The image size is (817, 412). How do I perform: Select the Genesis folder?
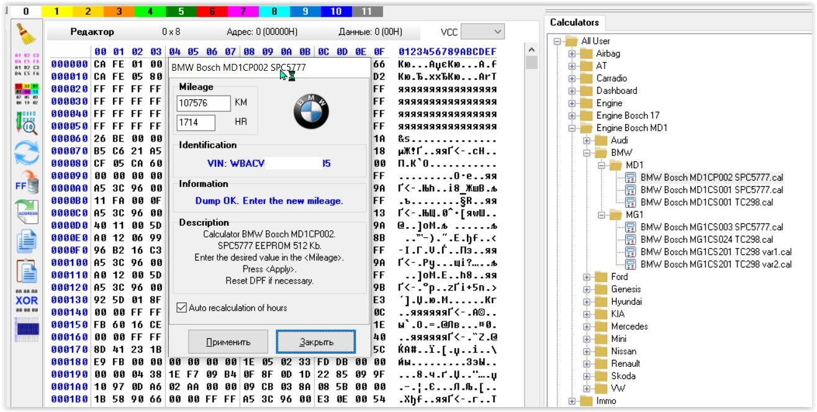tap(625, 289)
